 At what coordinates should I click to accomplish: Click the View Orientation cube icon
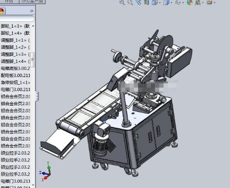(155, 2)
